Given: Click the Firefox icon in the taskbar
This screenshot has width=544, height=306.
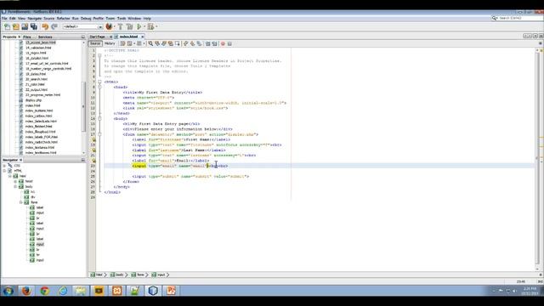Looking at the screenshot, I should pos(26,291).
